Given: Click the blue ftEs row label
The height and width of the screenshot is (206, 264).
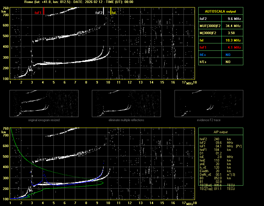Looking at the screenshot, I should click(202, 55).
